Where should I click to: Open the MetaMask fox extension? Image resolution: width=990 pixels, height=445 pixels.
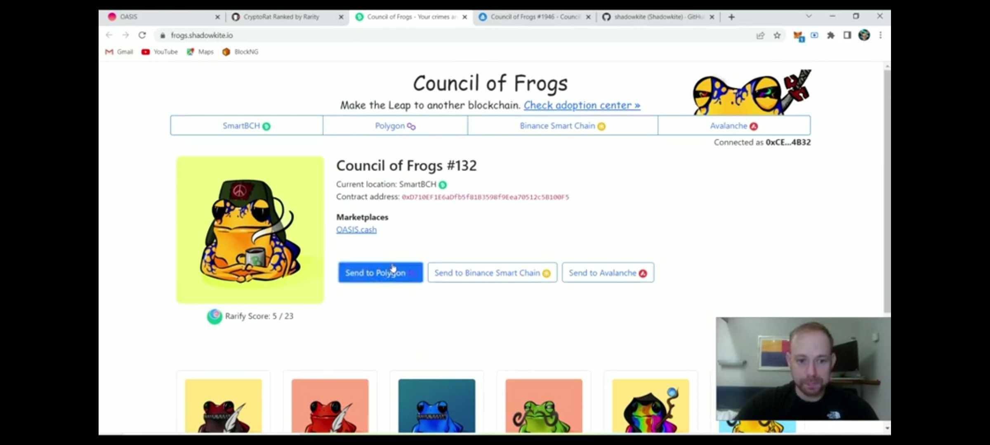(798, 36)
